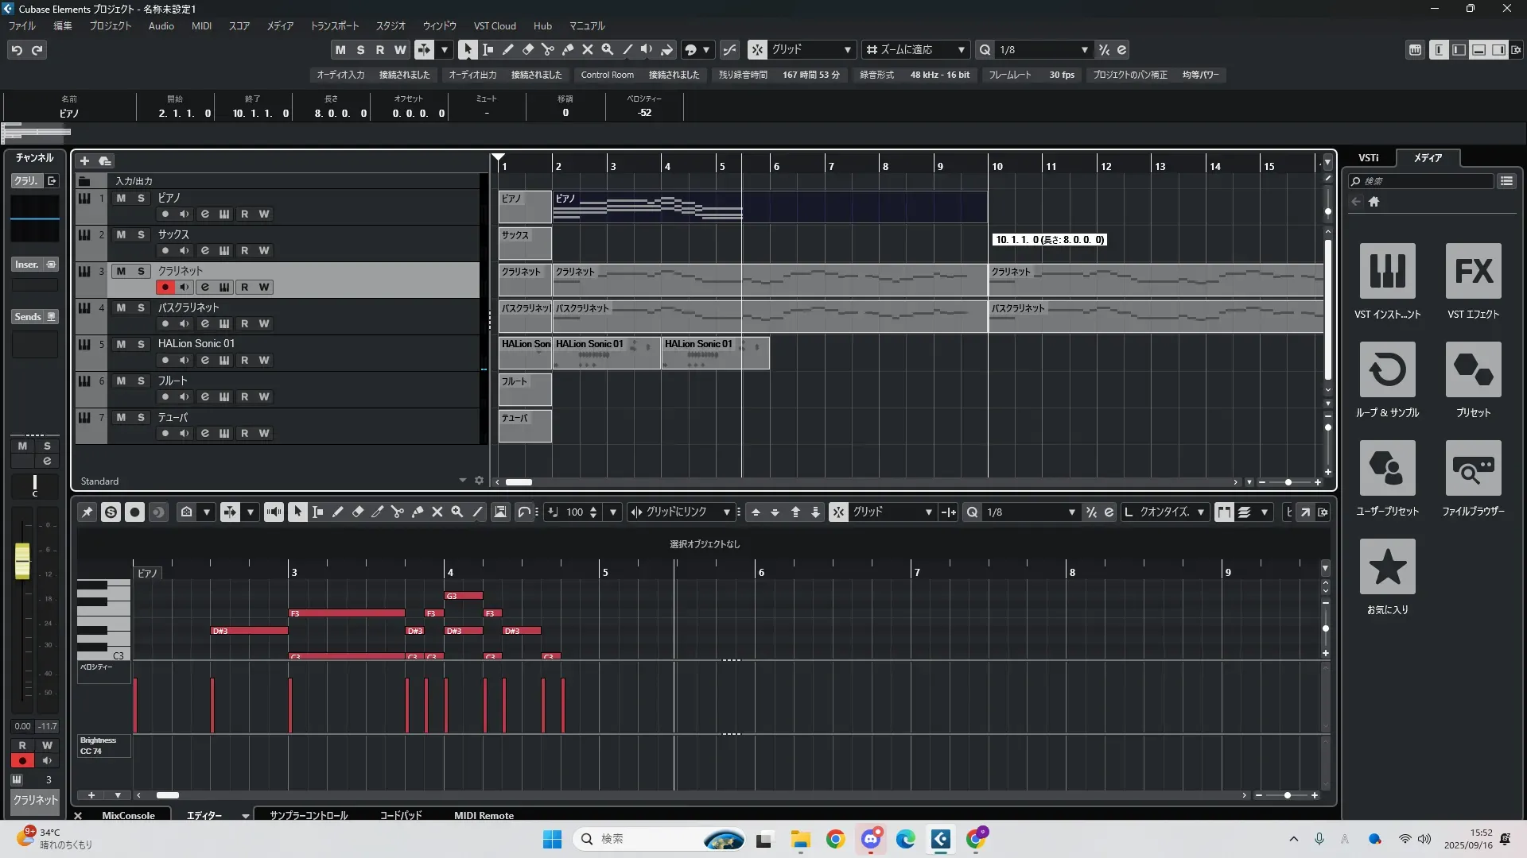Open the VST Instruments media tile
Screen dimensions: 1527x858
pyautogui.click(x=1387, y=272)
